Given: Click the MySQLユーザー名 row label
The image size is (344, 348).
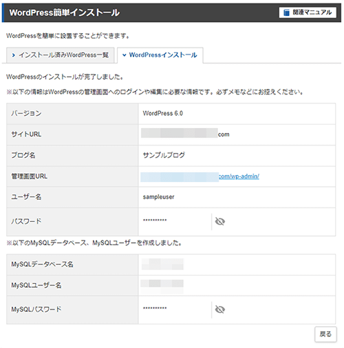Looking at the screenshot, I should click(x=36, y=285).
